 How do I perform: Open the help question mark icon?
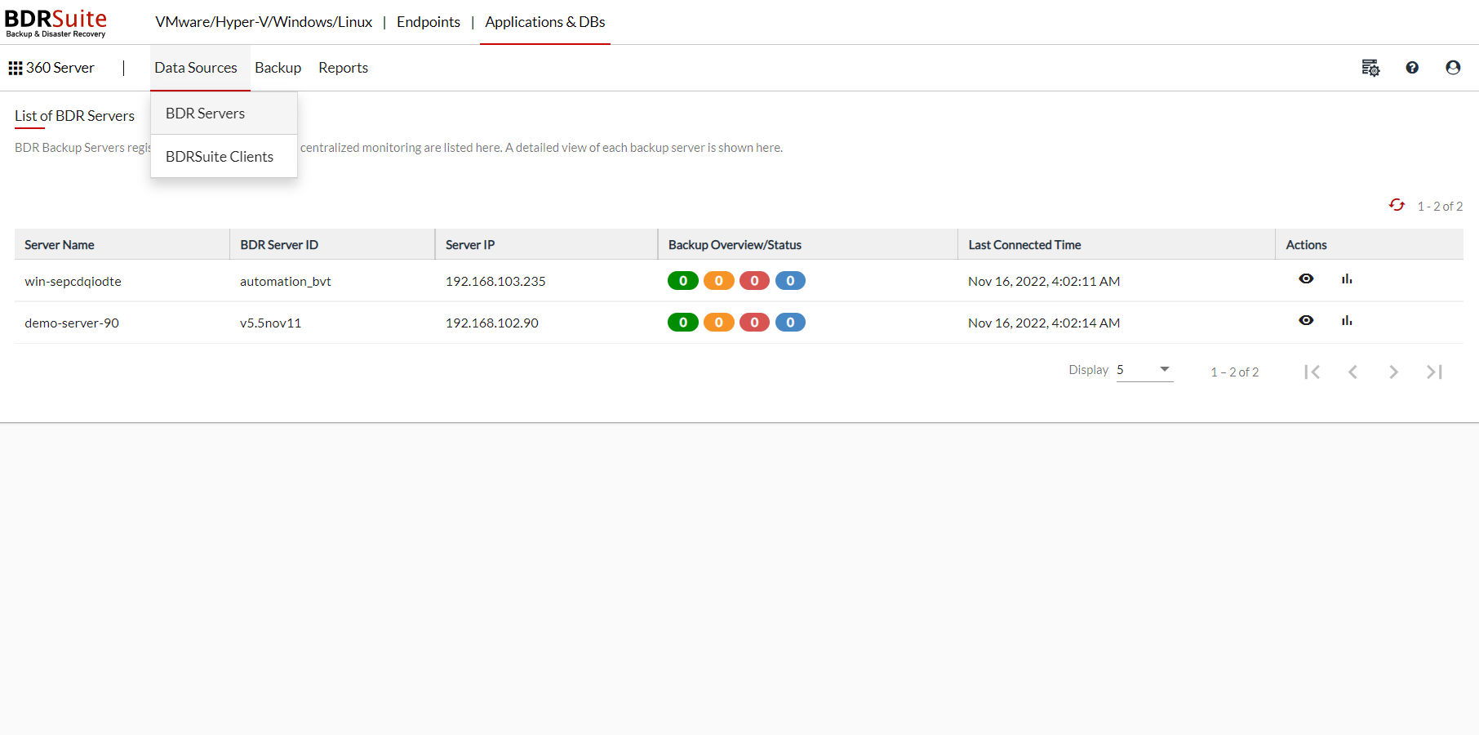(x=1412, y=68)
